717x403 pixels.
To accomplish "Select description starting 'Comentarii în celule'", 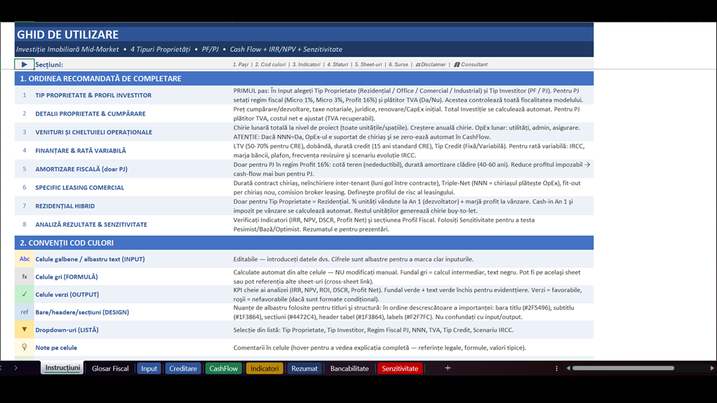I will [413, 348].
